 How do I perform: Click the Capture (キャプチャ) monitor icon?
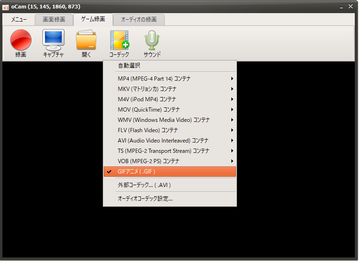[x=53, y=40]
